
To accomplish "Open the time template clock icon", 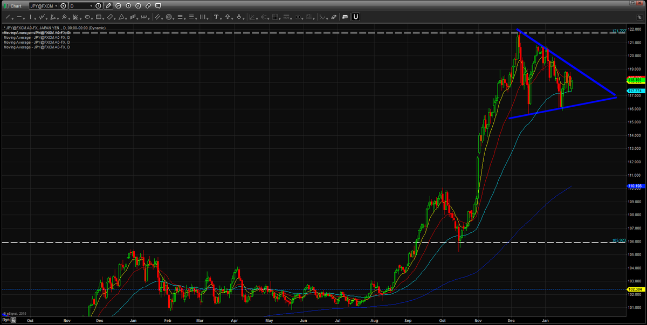I will 98,6.
